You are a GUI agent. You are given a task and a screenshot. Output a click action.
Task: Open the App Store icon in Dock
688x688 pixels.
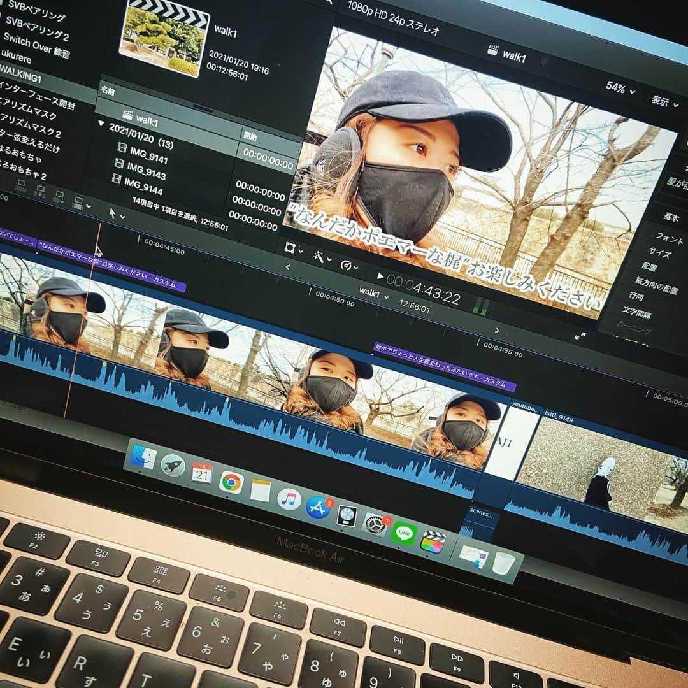pyautogui.click(x=318, y=508)
